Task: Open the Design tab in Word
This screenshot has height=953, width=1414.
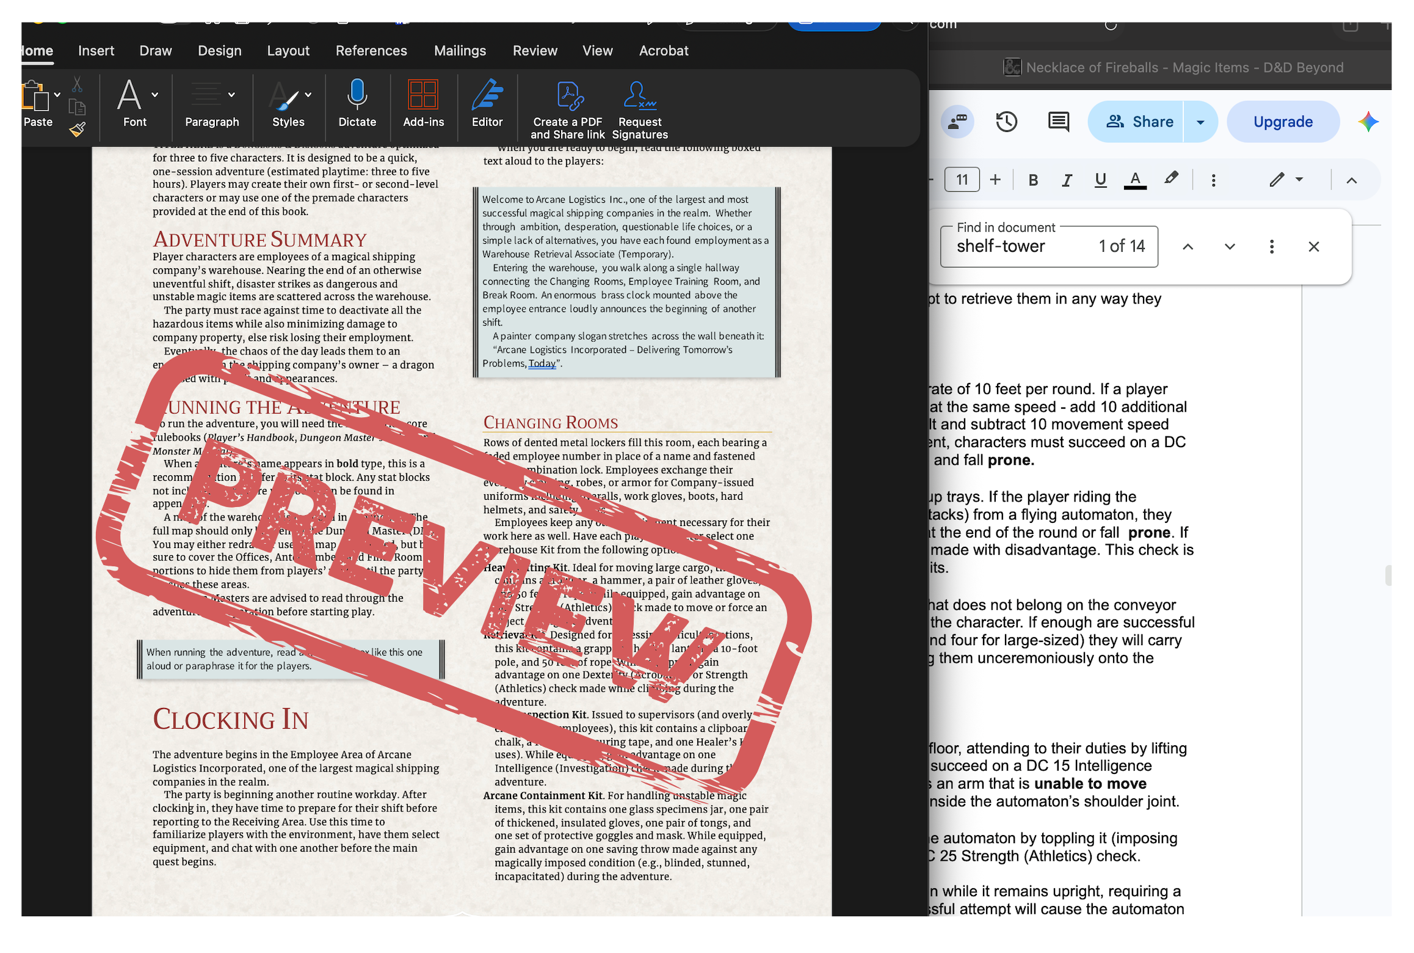Action: (220, 51)
